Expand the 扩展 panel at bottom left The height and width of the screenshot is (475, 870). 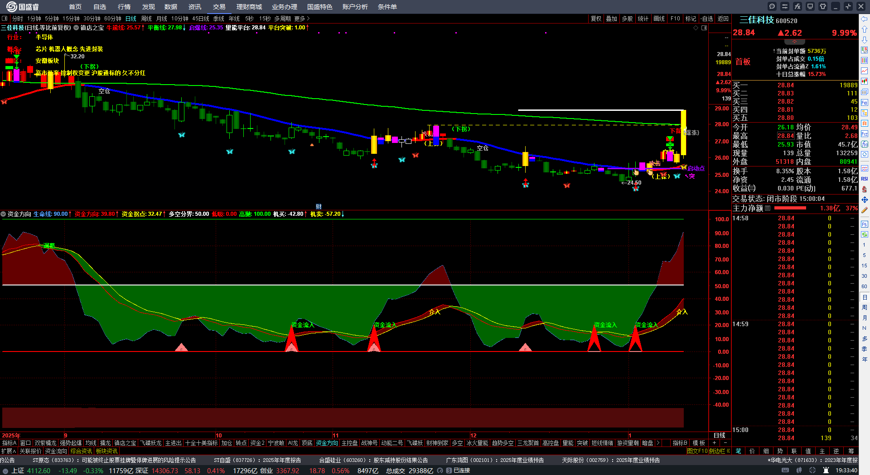(x=9, y=451)
